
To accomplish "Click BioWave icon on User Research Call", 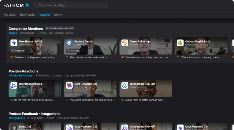I will 13,85.
